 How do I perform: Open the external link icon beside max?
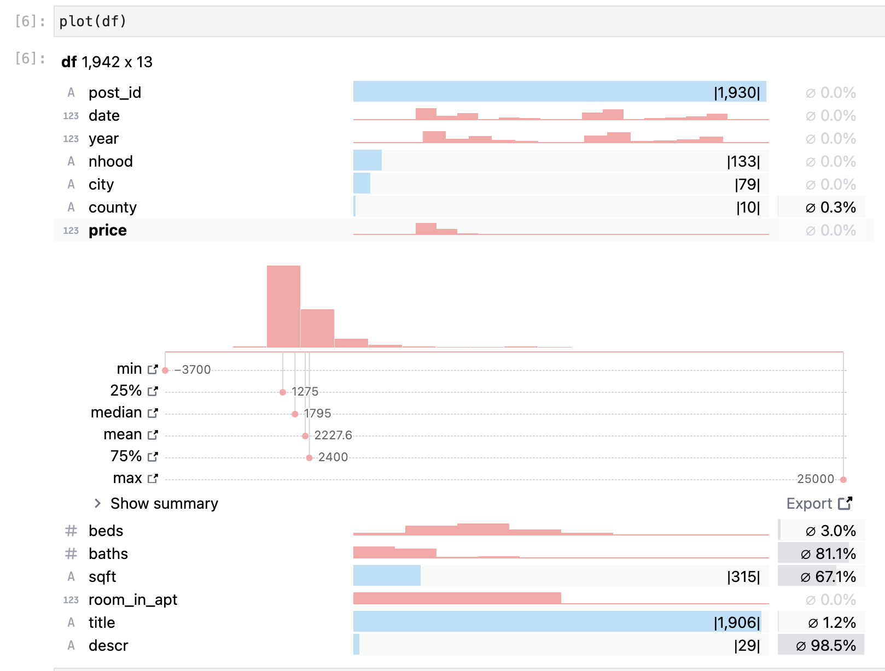153,478
